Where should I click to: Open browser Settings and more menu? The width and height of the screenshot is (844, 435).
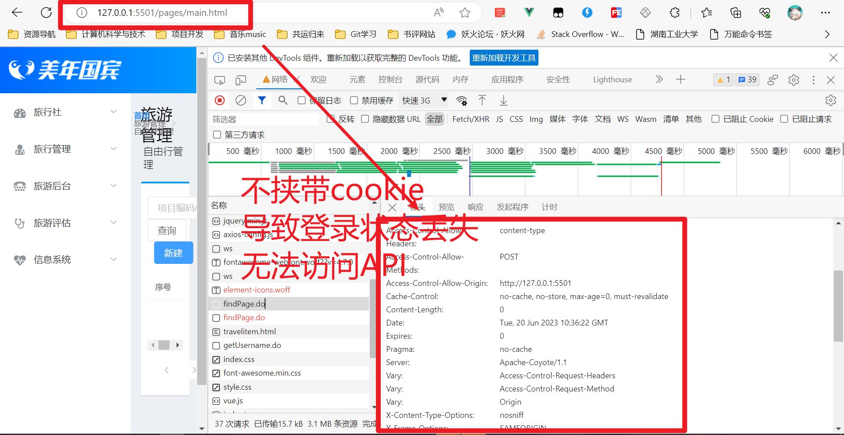(826, 13)
